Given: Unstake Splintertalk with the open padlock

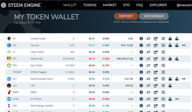Looking at the screenshot, I should pos(177,59).
